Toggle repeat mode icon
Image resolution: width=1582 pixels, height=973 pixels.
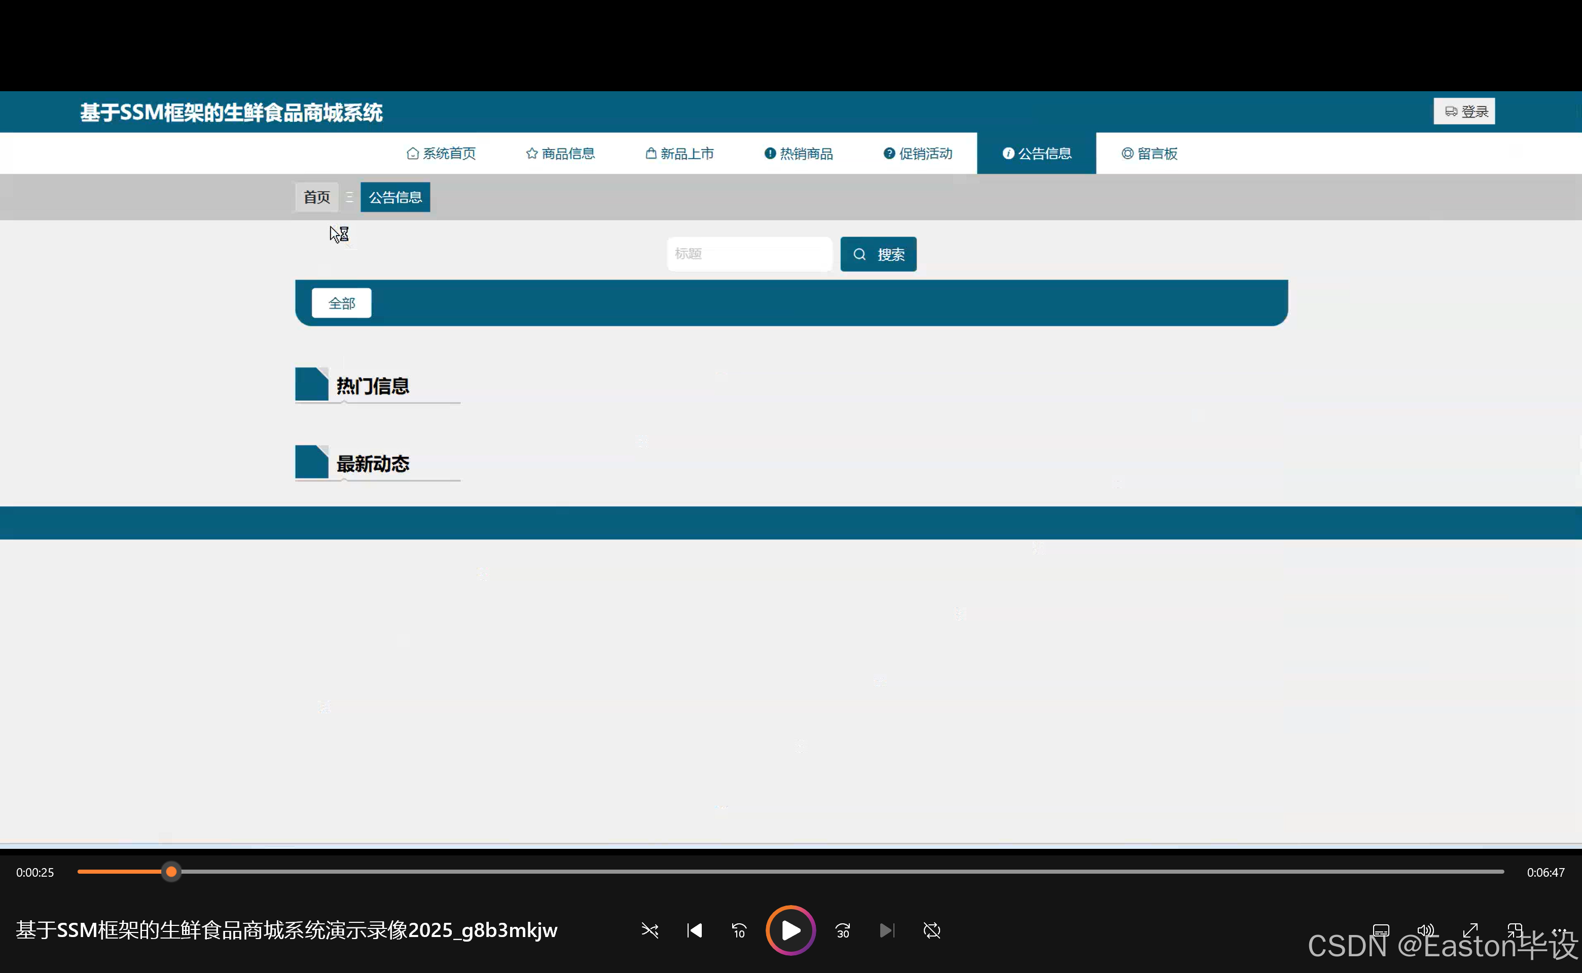pos(931,930)
